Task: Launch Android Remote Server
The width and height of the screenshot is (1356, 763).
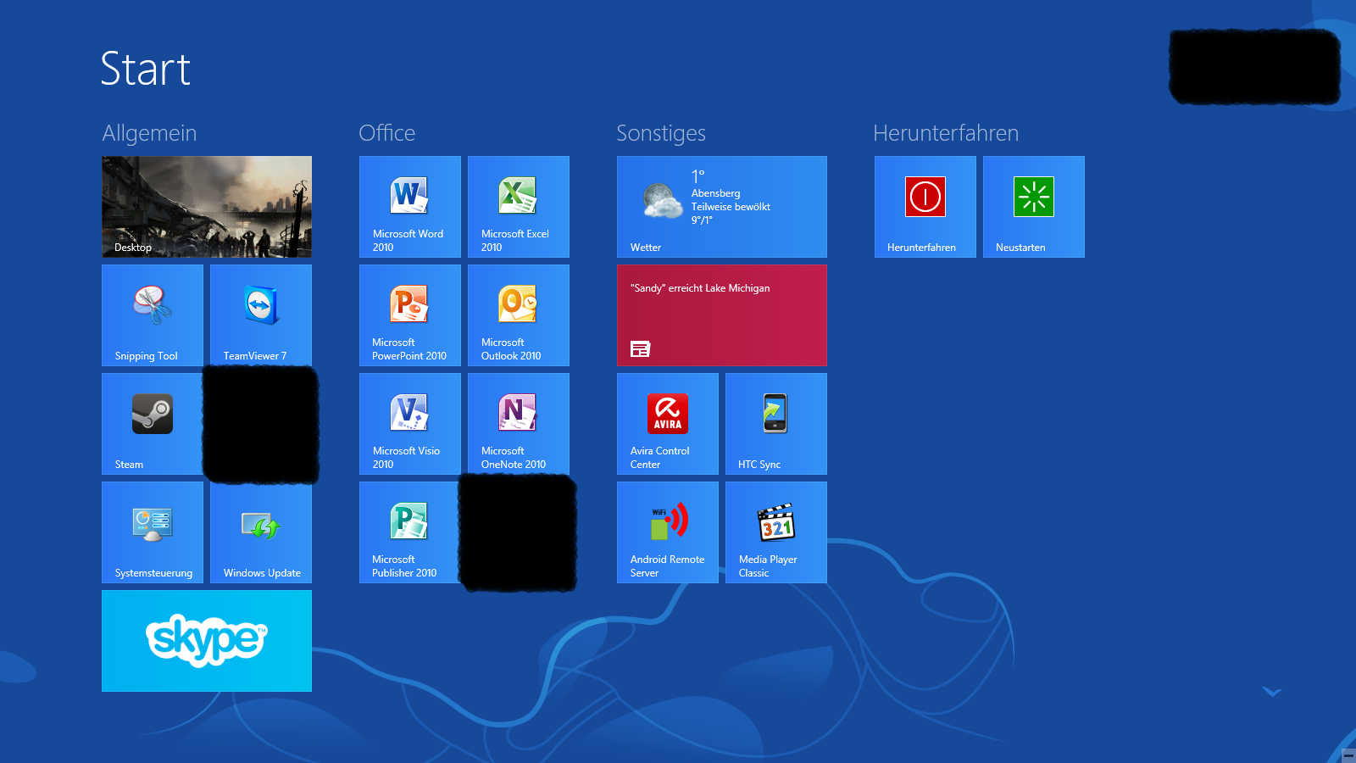Action: [668, 532]
